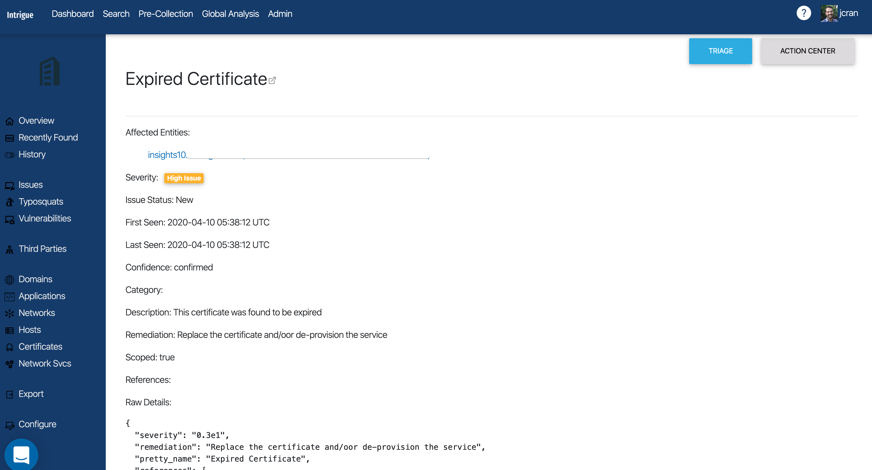Click the Certificates ribbon icon

pos(10,347)
